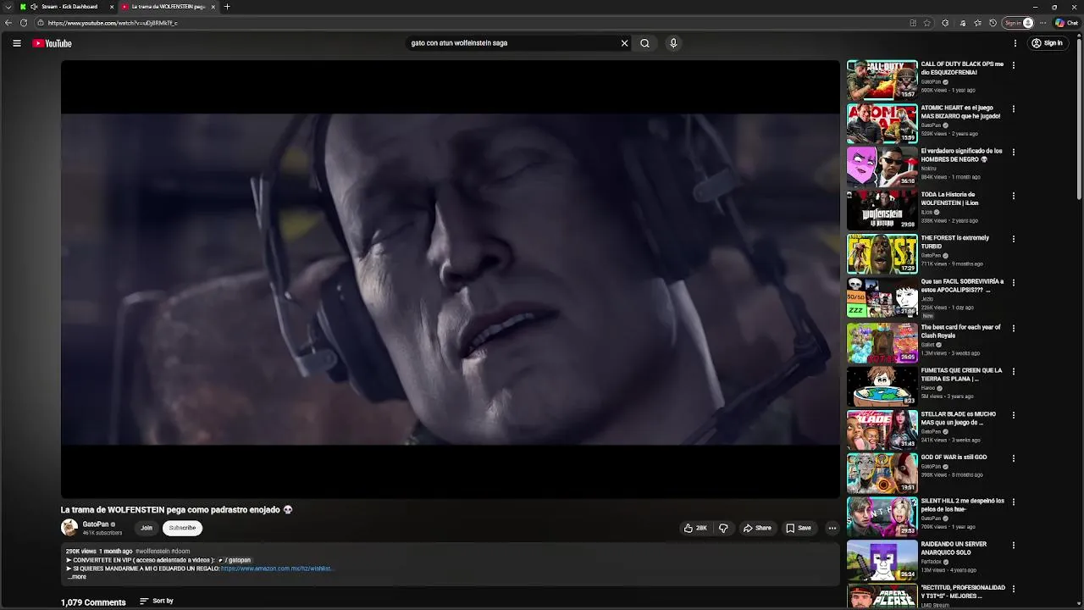
Task: Open more actions under the video
Action: tap(832, 528)
